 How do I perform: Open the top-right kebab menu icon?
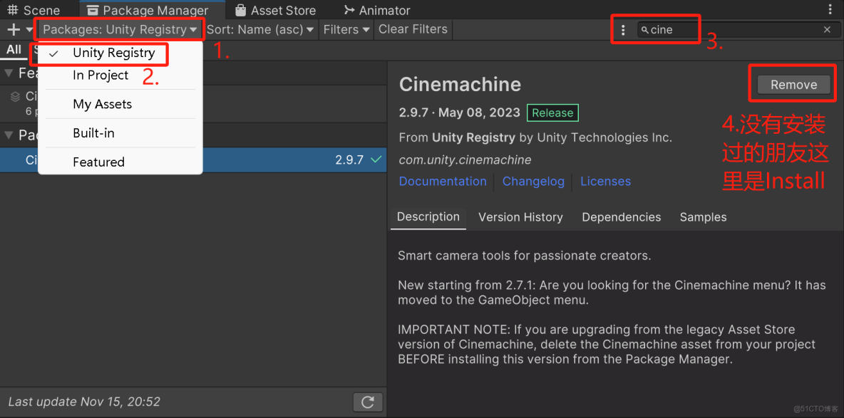click(x=831, y=10)
